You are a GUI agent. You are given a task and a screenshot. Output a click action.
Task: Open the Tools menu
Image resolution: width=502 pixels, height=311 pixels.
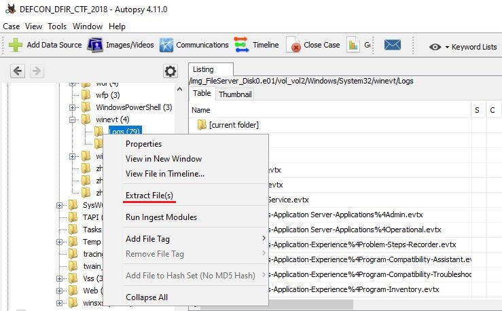pyautogui.click(x=57, y=26)
